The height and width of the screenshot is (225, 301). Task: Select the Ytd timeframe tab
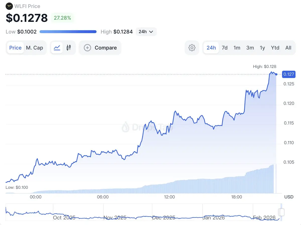(275, 48)
